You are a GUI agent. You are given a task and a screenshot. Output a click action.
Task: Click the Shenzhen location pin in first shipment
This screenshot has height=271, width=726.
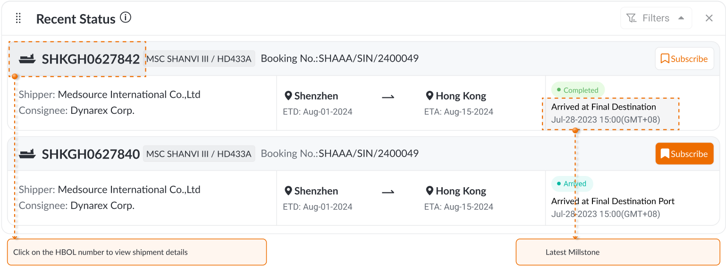pos(288,96)
